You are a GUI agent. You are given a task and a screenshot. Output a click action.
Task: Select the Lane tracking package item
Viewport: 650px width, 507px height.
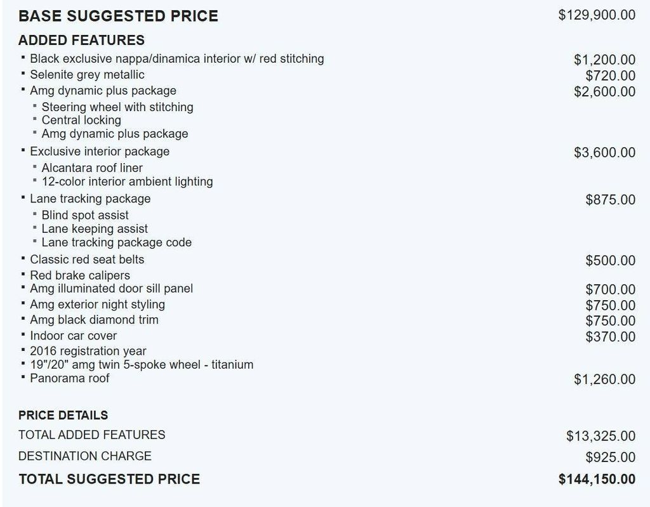coord(90,199)
